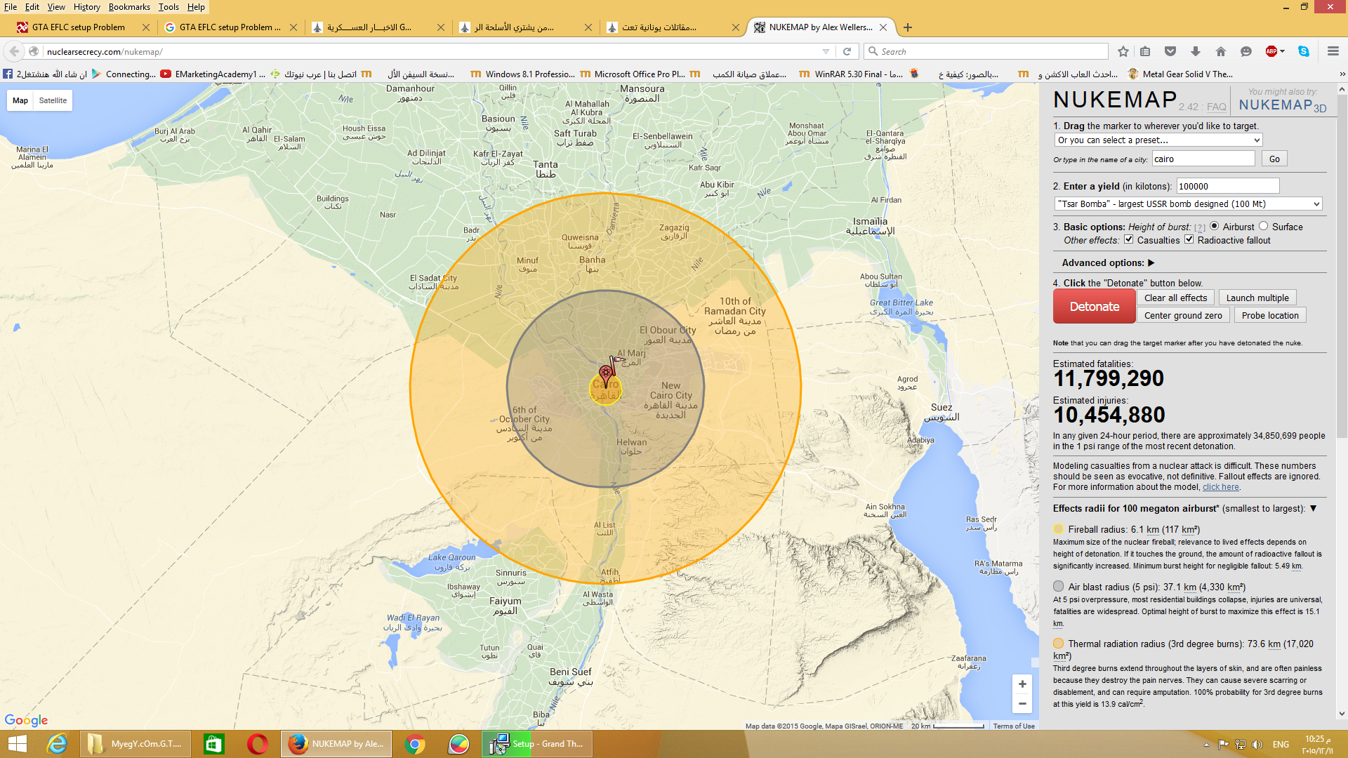Viewport: 1348px width, 758px height.
Task: Open the Firefox hamburger menu
Action: [x=1333, y=51]
